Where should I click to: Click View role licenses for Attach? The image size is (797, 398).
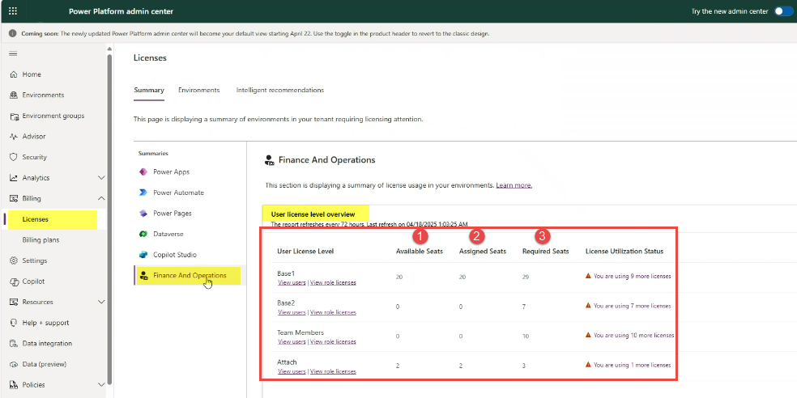coord(333,371)
